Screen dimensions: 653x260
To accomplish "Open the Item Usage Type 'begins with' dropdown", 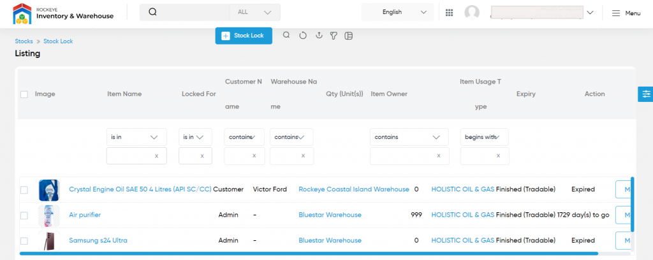I will pos(485,137).
